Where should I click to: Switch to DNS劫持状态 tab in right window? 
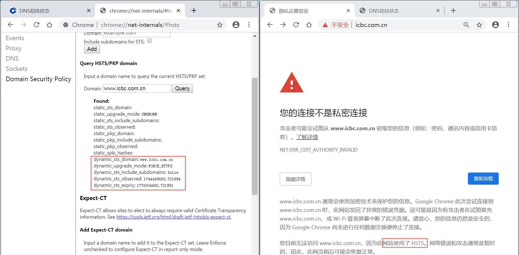point(398,11)
